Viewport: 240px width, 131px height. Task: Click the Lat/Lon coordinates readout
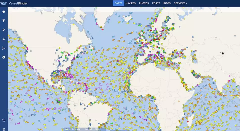click(82, 129)
